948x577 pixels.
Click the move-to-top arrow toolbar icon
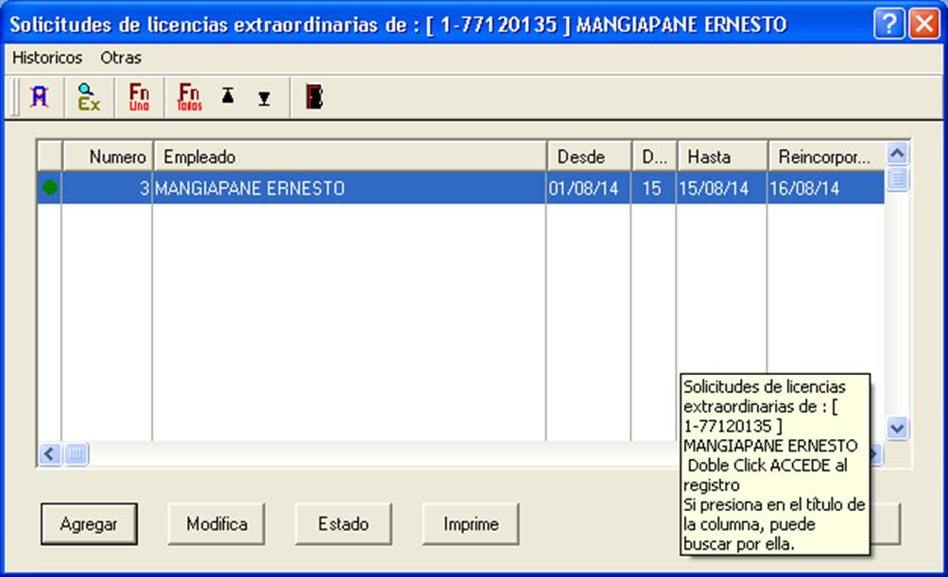click(x=228, y=95)
